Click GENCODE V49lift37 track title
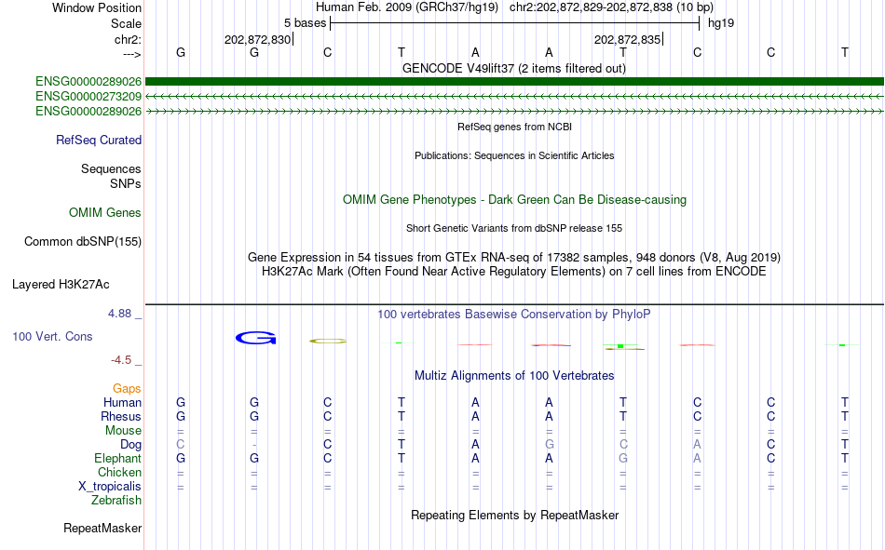 [x=514, y=68]
